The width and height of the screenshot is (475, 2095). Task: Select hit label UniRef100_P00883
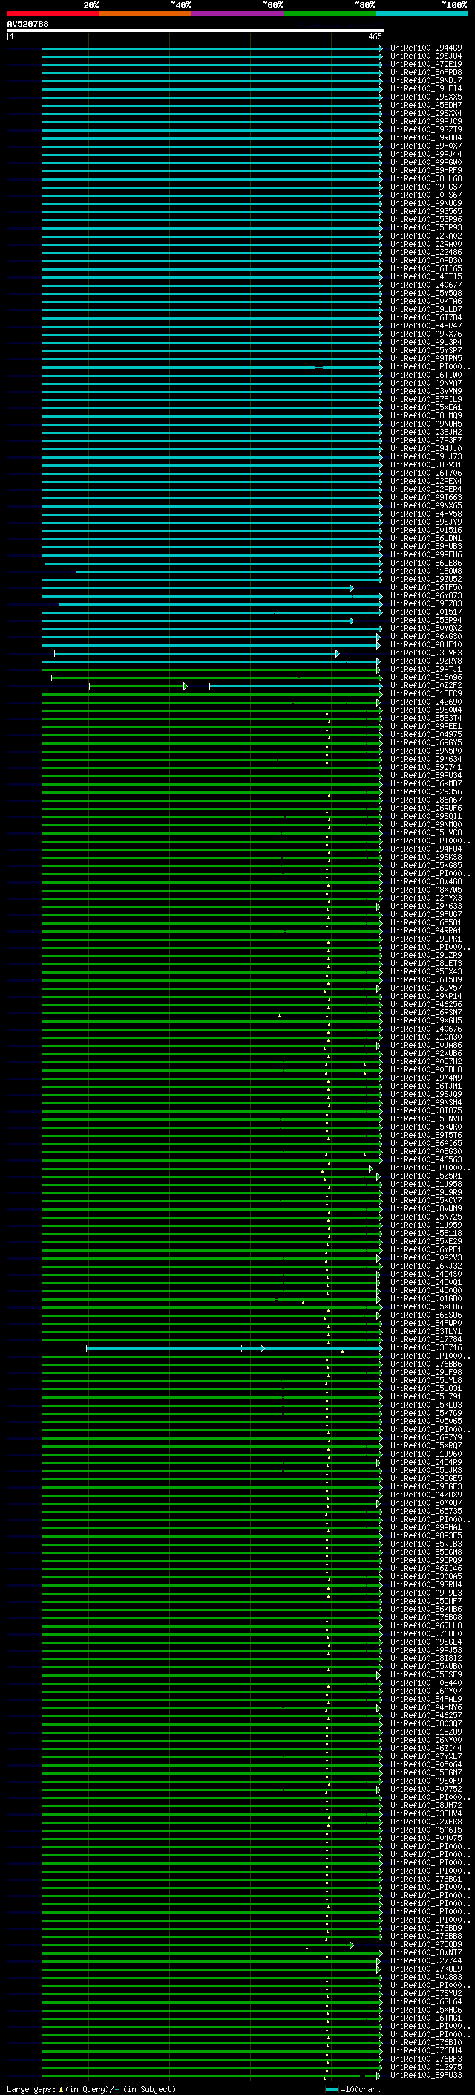[426, 1977]
